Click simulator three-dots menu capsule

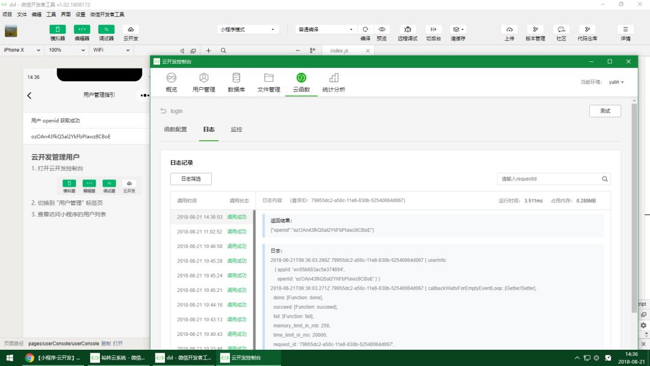[x=144, y=95]
